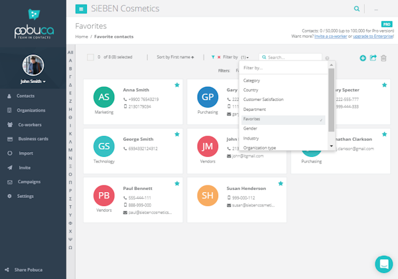The width and height of the screenshot is (398, 279).
Task: Open the chat support bubble
Action: pos(384,264)
